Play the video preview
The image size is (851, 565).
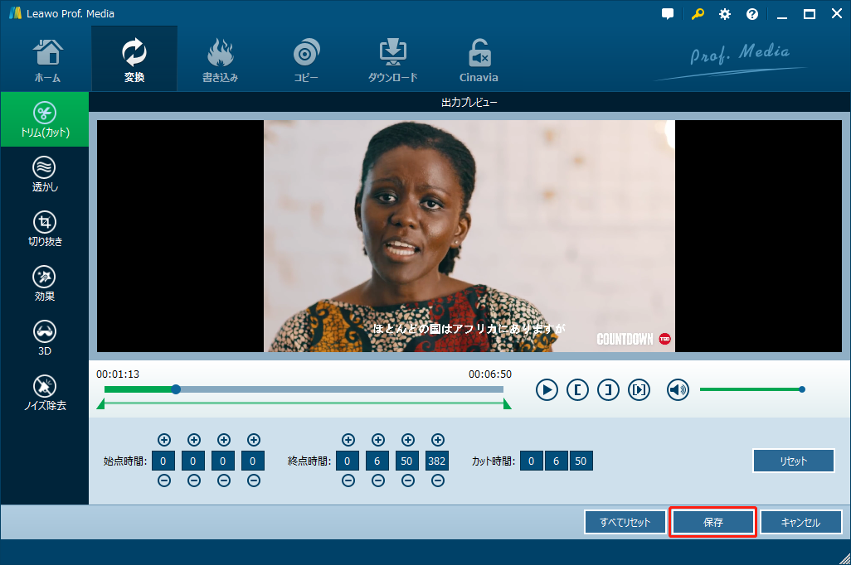tap(547, 389)
